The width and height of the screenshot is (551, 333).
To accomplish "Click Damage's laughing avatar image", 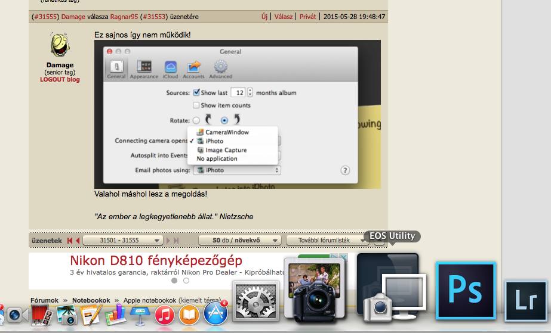I will 60,45.
